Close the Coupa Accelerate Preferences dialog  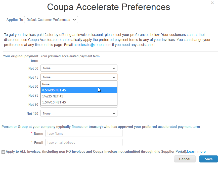(212, 3)
